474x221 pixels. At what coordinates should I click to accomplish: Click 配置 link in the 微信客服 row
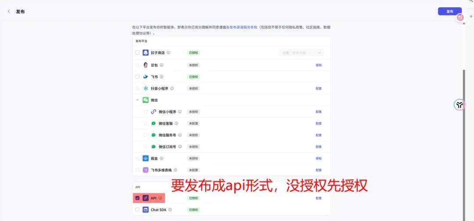[318, 123]
